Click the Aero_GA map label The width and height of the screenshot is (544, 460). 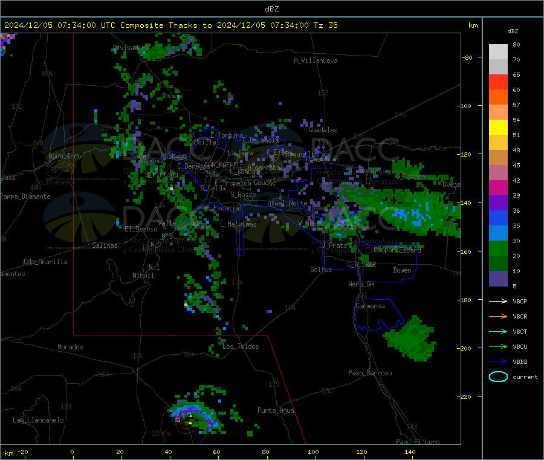[x=361, y=284]
